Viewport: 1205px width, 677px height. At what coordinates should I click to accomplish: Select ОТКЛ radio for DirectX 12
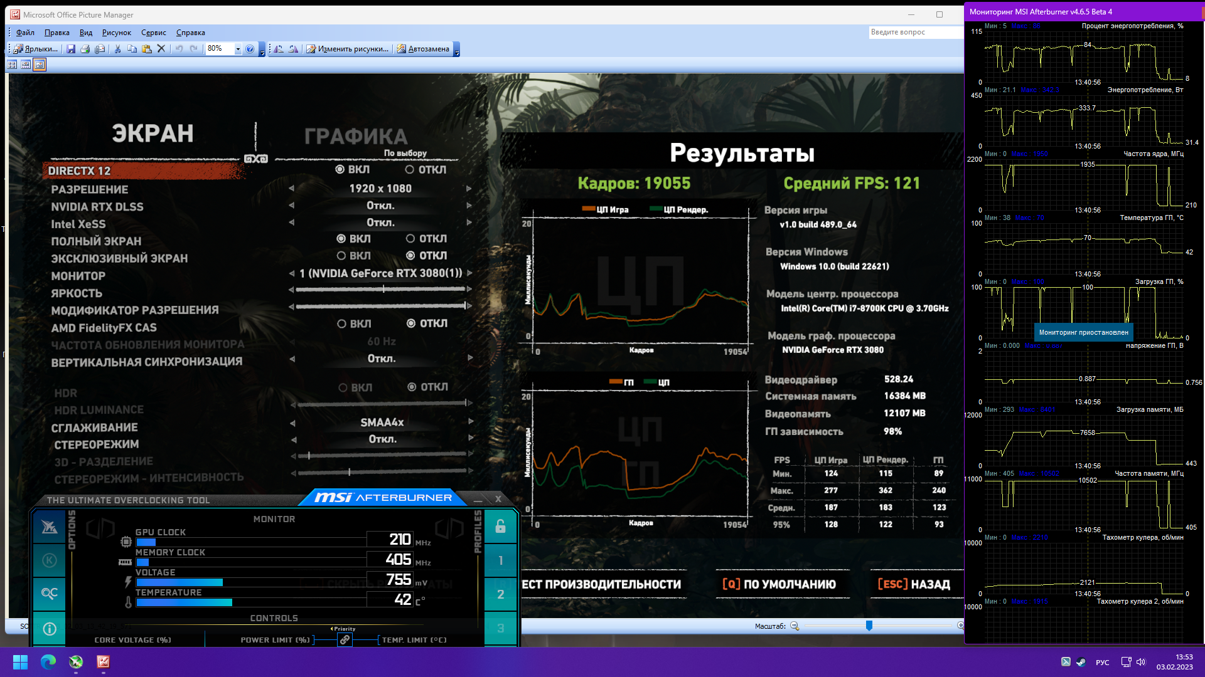point(410,170)
